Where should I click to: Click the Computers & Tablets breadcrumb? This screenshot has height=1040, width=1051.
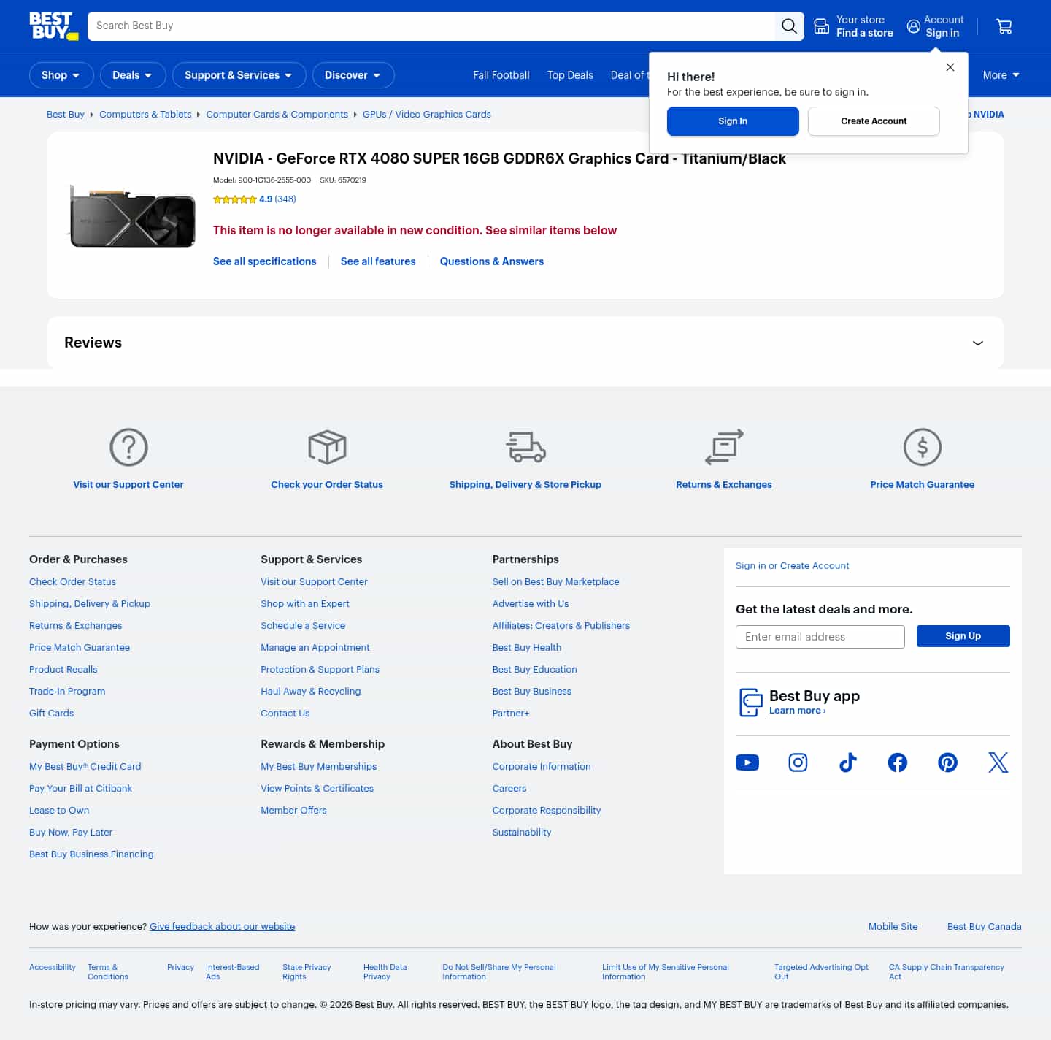click(x=145, y=115)
